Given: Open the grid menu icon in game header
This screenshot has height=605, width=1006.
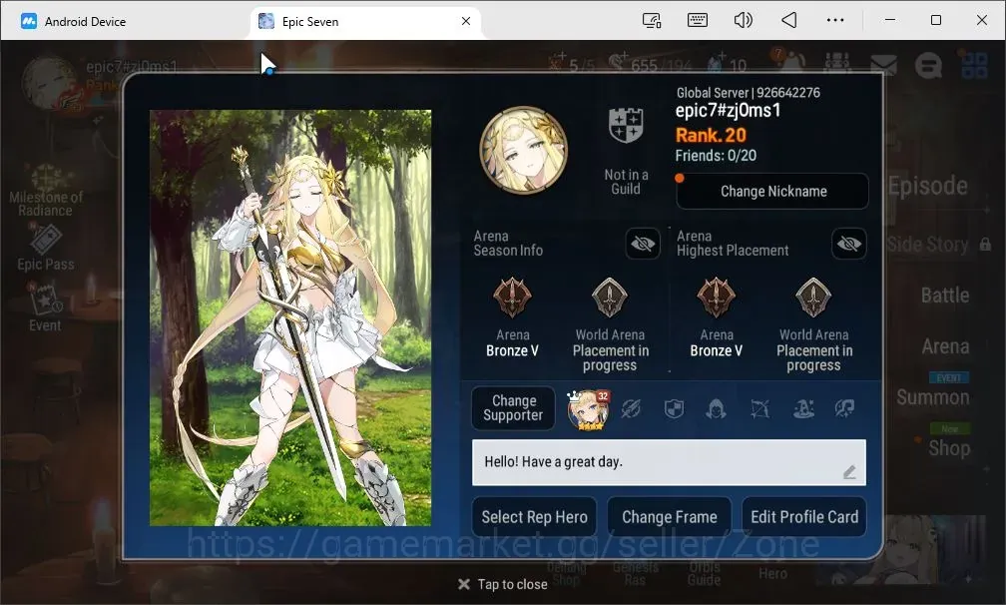Looking at the screenshot, I should tap(974, 64).
